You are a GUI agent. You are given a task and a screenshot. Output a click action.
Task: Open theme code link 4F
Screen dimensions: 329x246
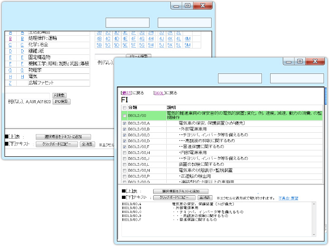(x=133, y=39)
